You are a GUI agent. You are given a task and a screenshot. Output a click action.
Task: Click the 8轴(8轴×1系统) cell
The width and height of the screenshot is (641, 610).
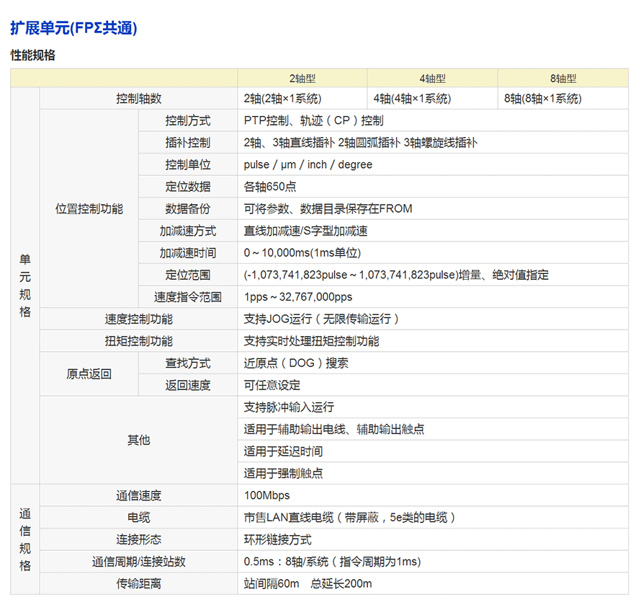(x=542, y=99)
